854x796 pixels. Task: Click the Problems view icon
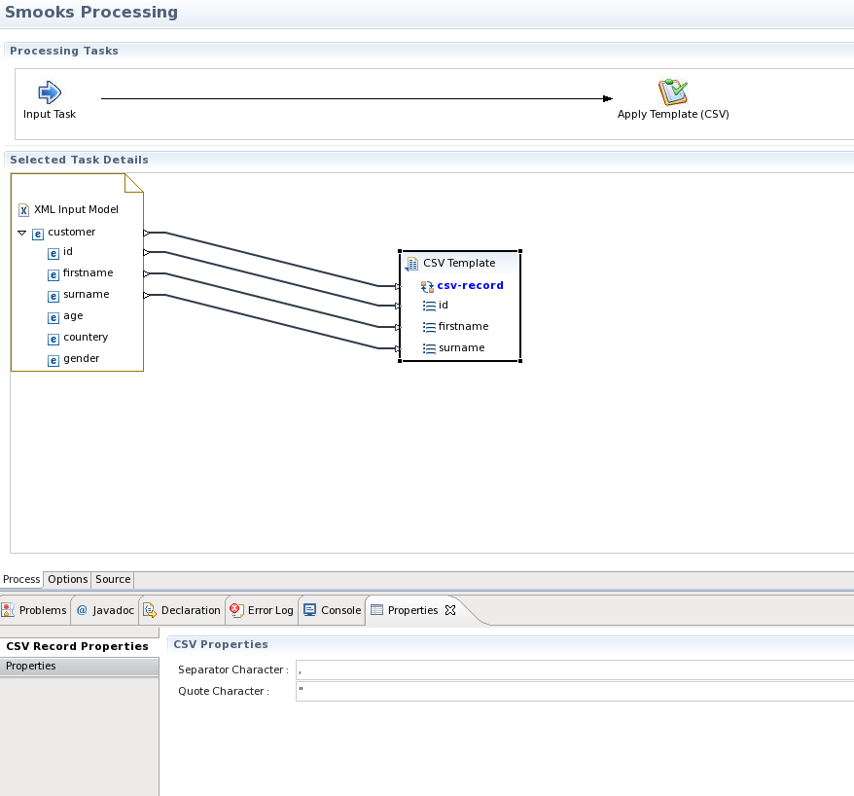8,610
